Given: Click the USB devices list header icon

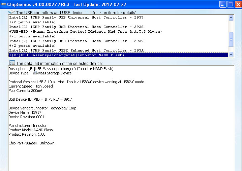Looking at the screenshot, I should point(11,12).
